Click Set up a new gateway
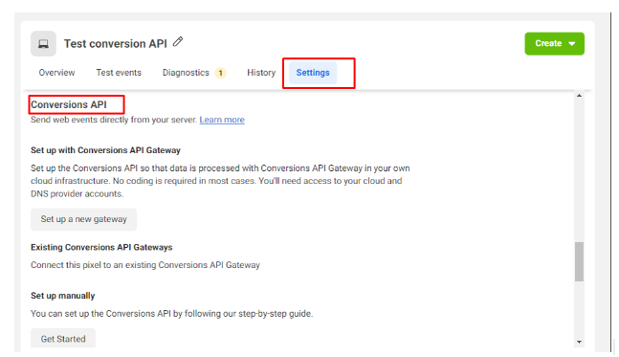 tap(83, 219)
